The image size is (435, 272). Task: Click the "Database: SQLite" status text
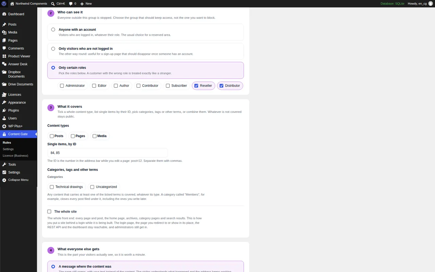pyautogui.click(x=392, y=3)
